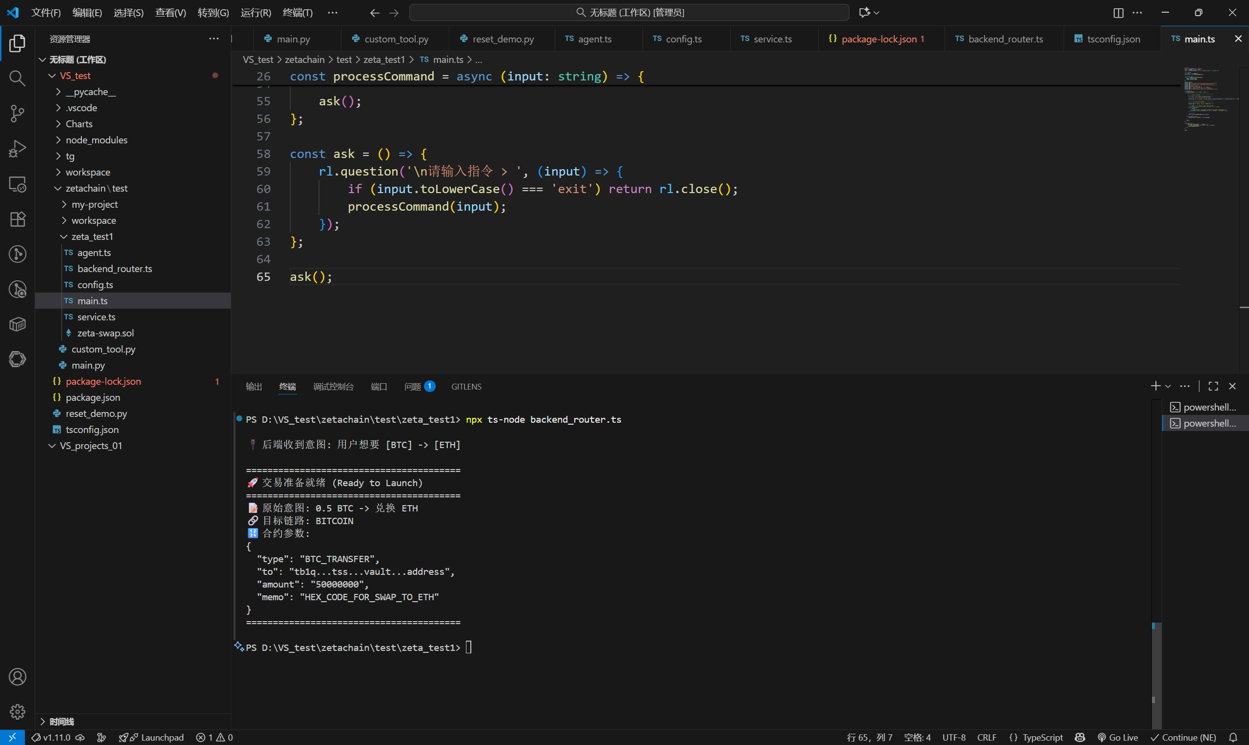Collapse the zetachain\test folder
Viewport: 1249px width, 745px height.
tap(133, 188)
